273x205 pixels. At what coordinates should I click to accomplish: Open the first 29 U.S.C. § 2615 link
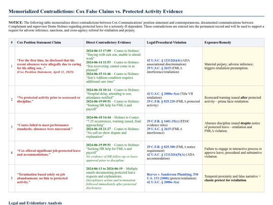point(159,68)
